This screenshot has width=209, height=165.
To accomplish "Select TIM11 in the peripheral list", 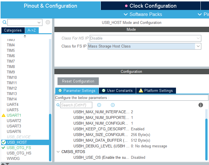I will tap(12, 83).
